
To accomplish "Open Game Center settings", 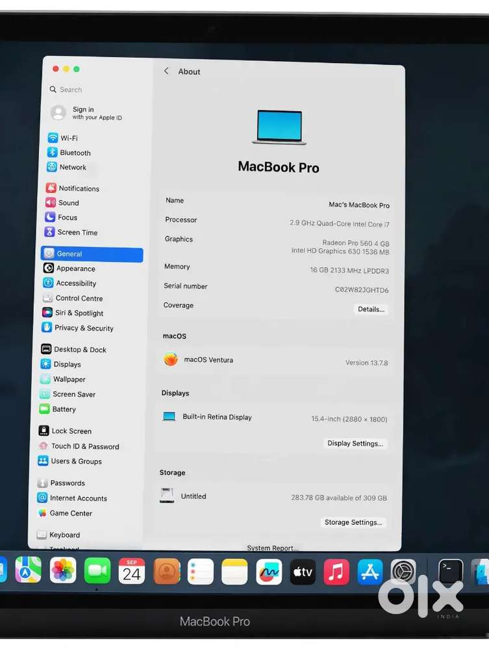I will tap(64, 513).
